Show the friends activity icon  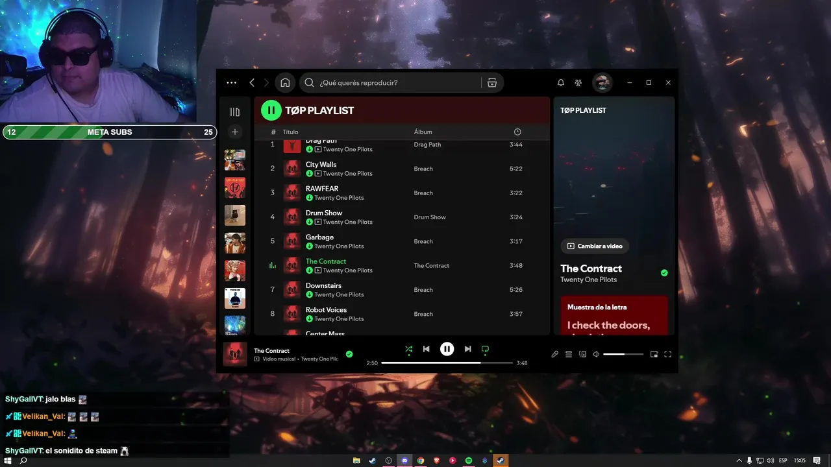pyautogui.click(x=578, y=82)
